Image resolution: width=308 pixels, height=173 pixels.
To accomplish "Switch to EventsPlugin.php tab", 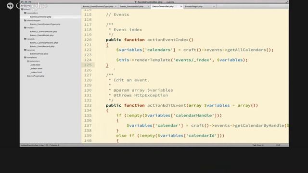I will click(194, 6).
